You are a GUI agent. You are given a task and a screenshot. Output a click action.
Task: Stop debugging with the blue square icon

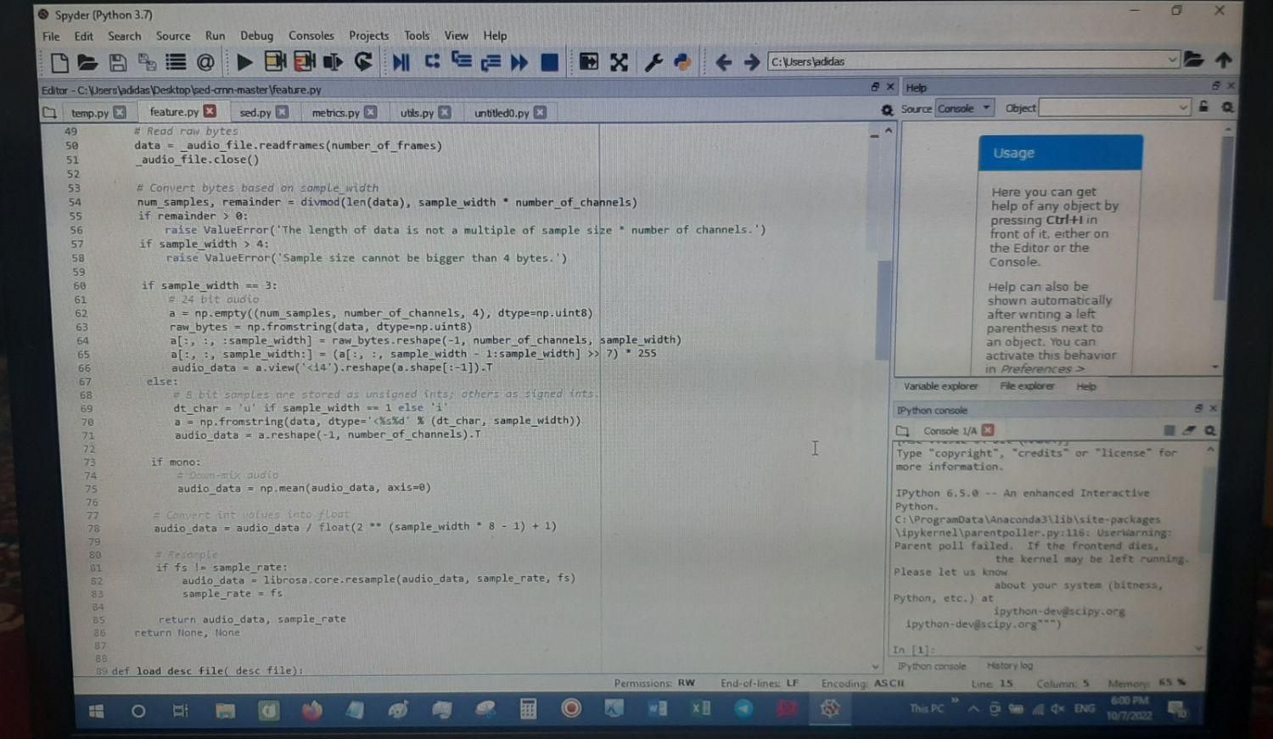tap(549, 62)
